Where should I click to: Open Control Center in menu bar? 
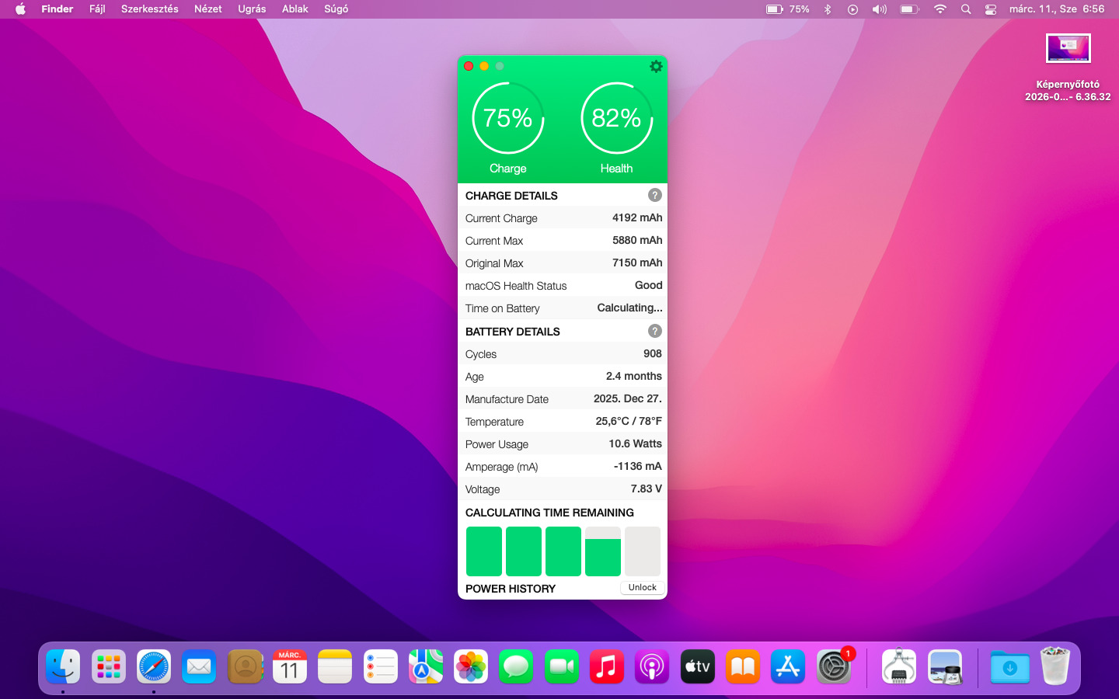991,9
